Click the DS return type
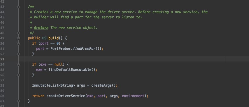 (x=44, y=38)
